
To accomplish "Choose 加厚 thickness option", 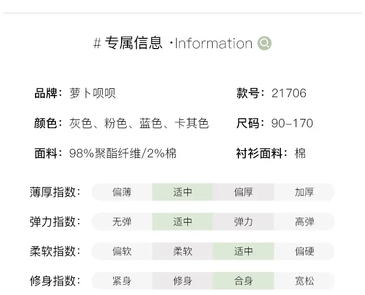I will point(304,192).
